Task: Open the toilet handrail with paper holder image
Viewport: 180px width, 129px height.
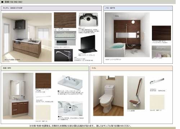Action: click(x=136, y=93)
